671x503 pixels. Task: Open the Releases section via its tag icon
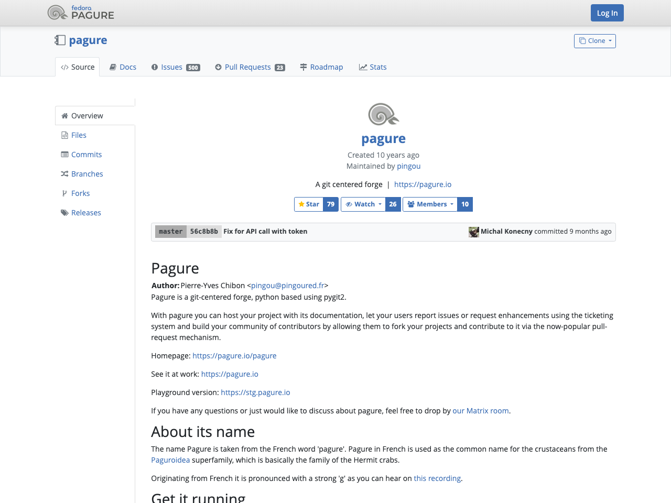point(64,212)
